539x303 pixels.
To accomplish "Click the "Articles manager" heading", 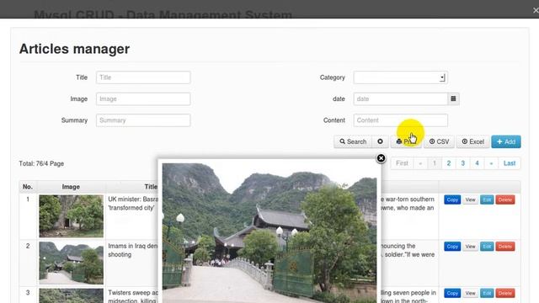I will pos(74,49).
